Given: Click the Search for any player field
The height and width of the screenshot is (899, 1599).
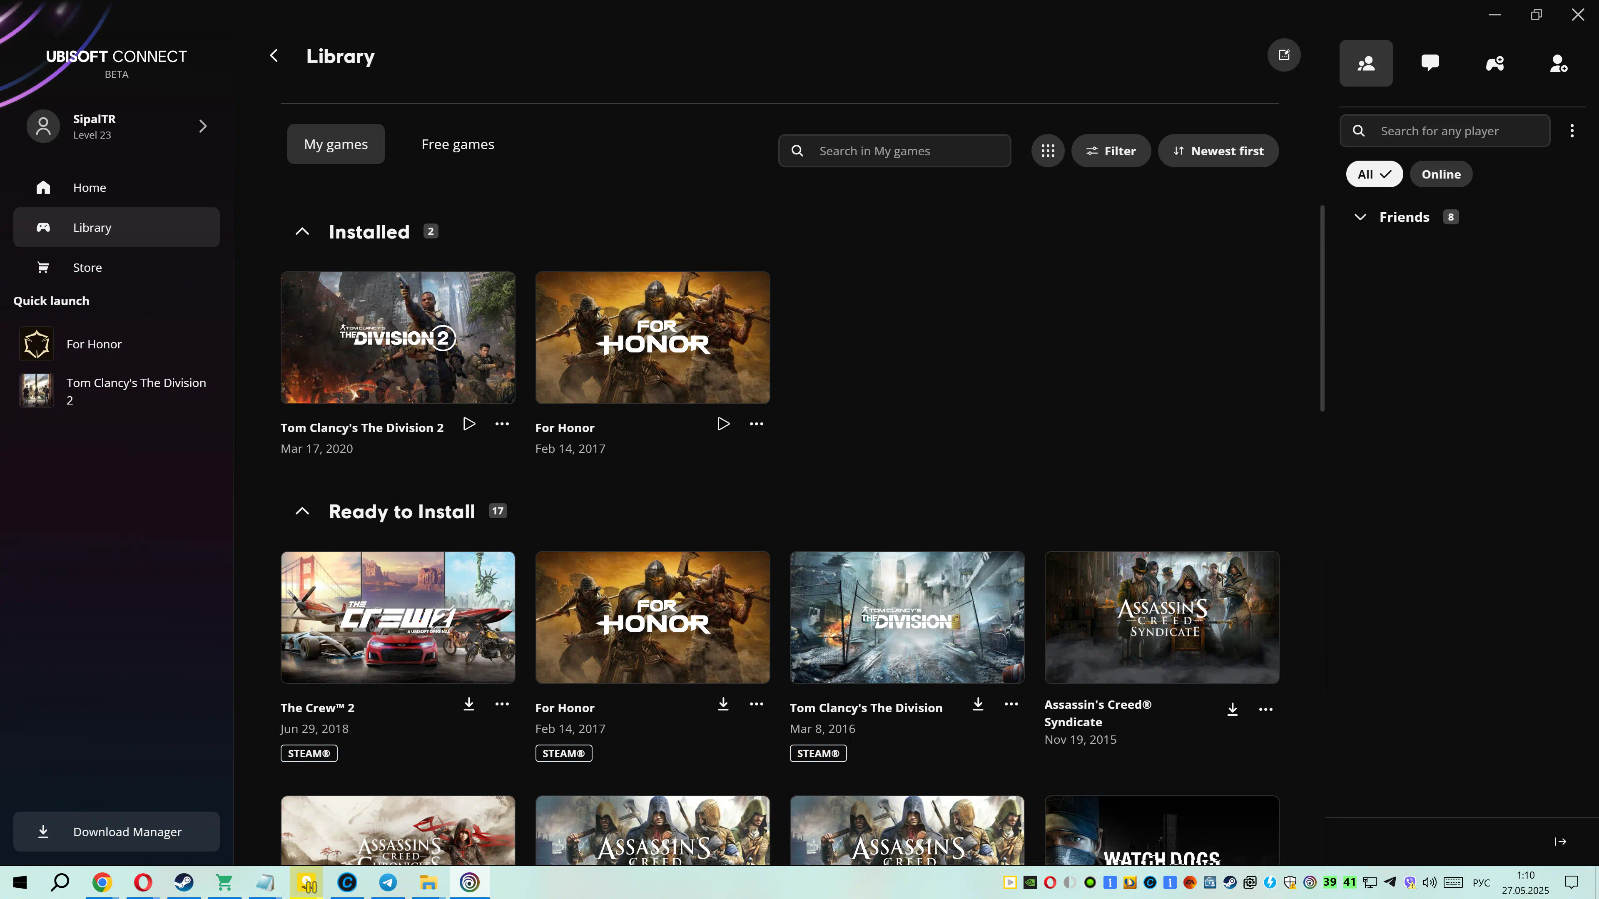Looking at the screenshot, I should click(x=1445, y=131).
